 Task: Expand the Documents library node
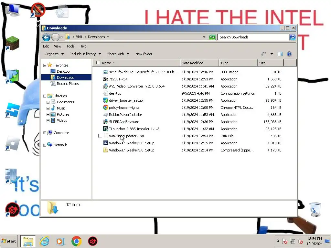click(x=48, y=102)
